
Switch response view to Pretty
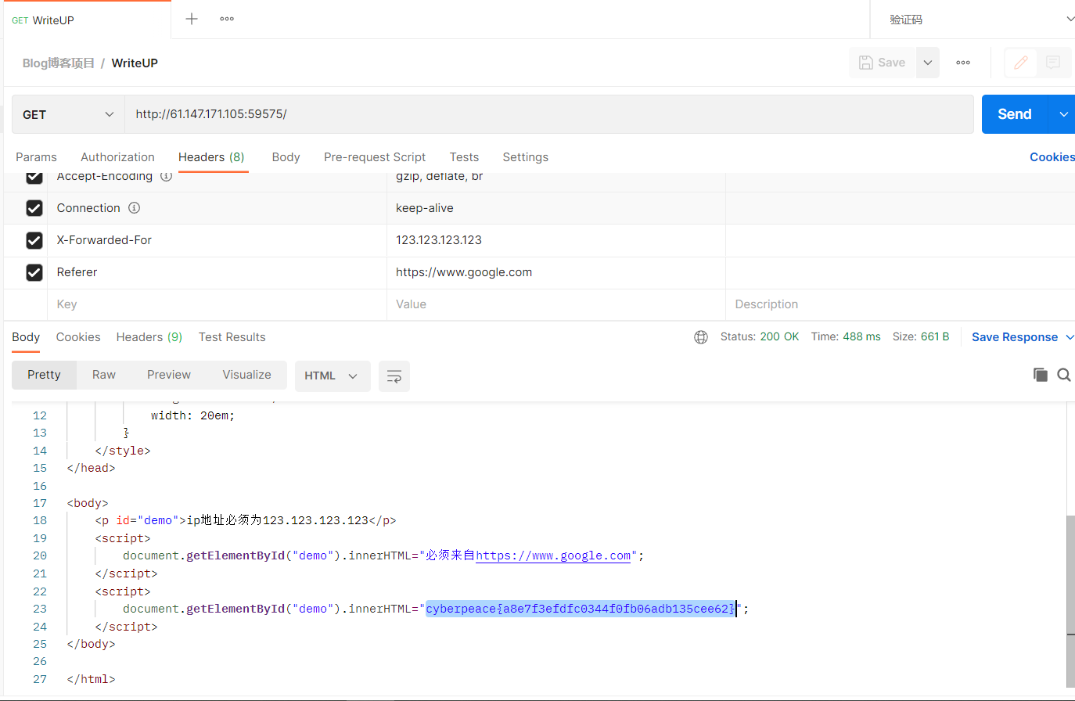[44, 375]
